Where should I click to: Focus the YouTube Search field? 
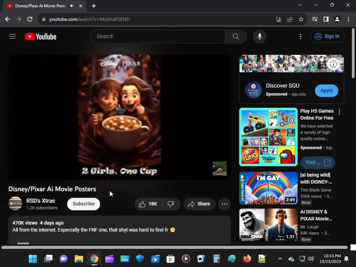(158, 36)
